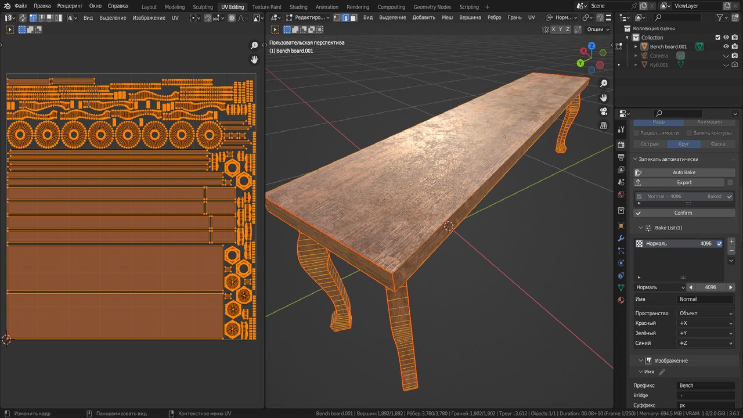Toggle the Нормаль bake list checkbox
743x418 pixels.
coord(720,244)
